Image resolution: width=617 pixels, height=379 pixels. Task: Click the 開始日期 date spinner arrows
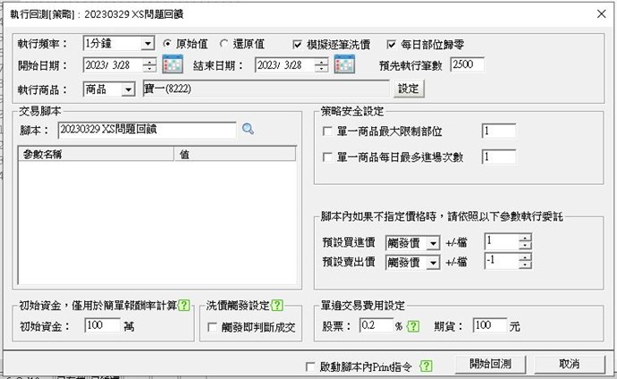coord(149,65)
